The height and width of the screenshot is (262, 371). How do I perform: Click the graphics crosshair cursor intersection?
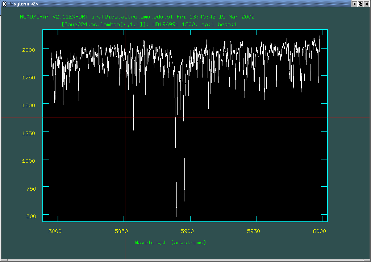tap(125, 117)
